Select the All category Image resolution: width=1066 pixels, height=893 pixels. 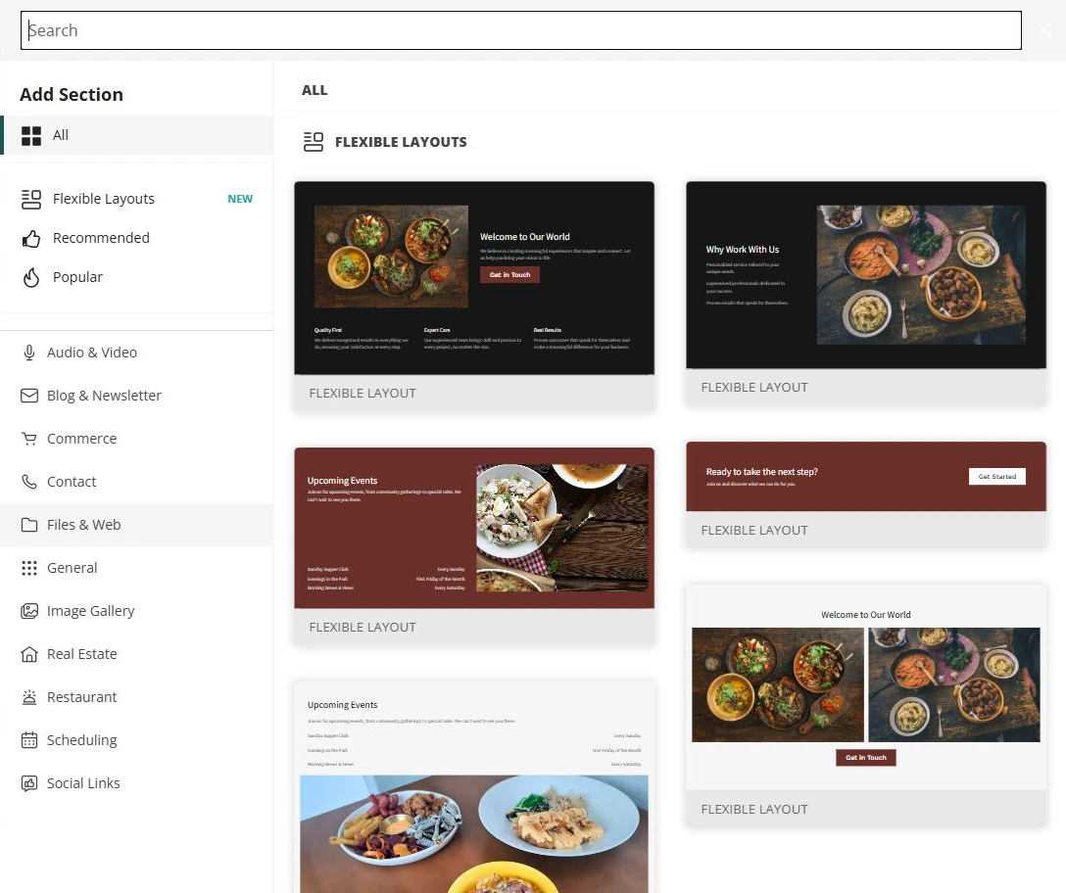[137, 135]
